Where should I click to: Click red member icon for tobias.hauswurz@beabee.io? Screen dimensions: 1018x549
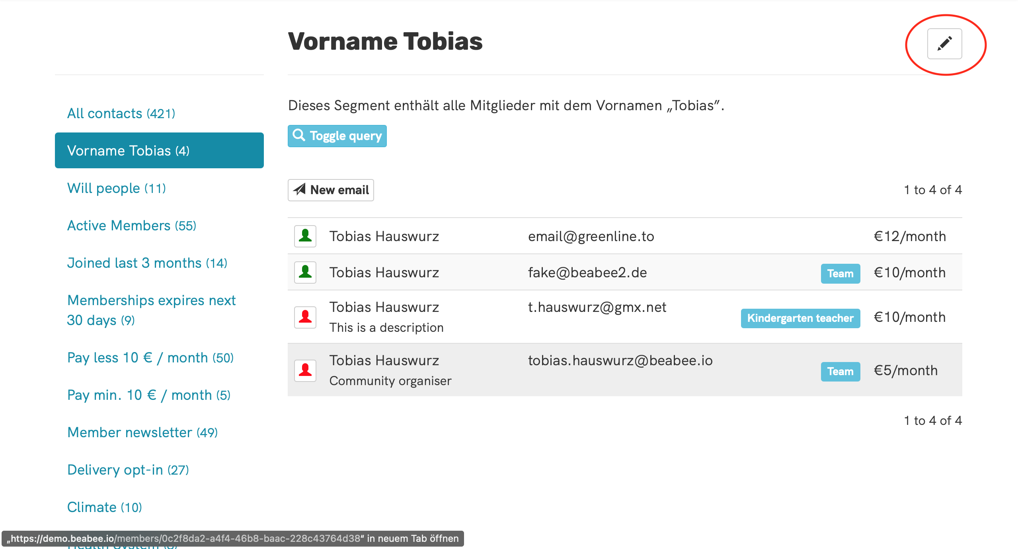tap(305, 370)
